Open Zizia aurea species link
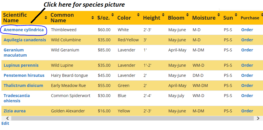The image size is (263, 130). pos(14,111)
